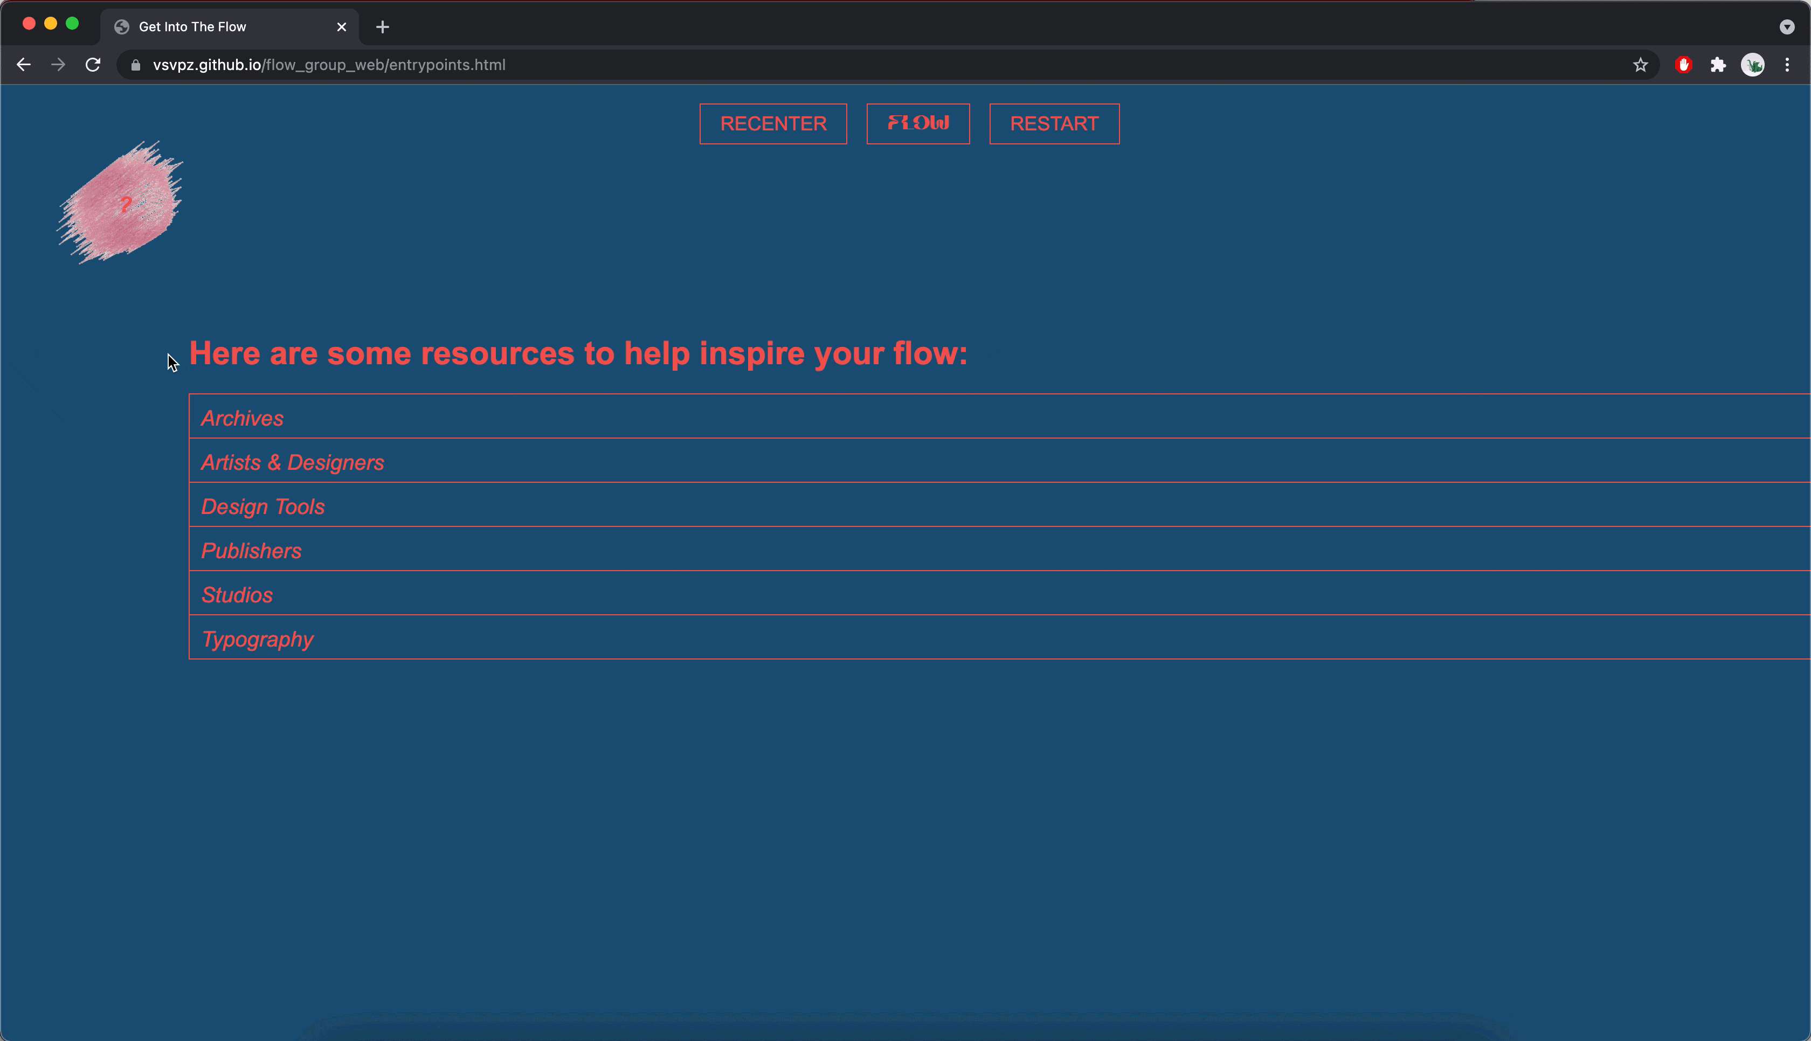Expand the Archives section
1811x1041 pixels.
(x=999, y=417)
